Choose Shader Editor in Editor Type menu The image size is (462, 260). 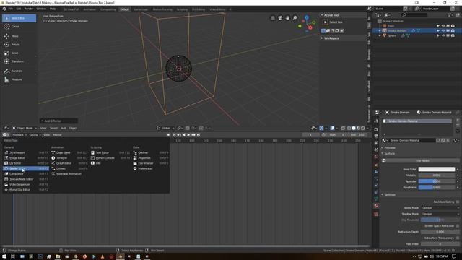pos(26,168)
